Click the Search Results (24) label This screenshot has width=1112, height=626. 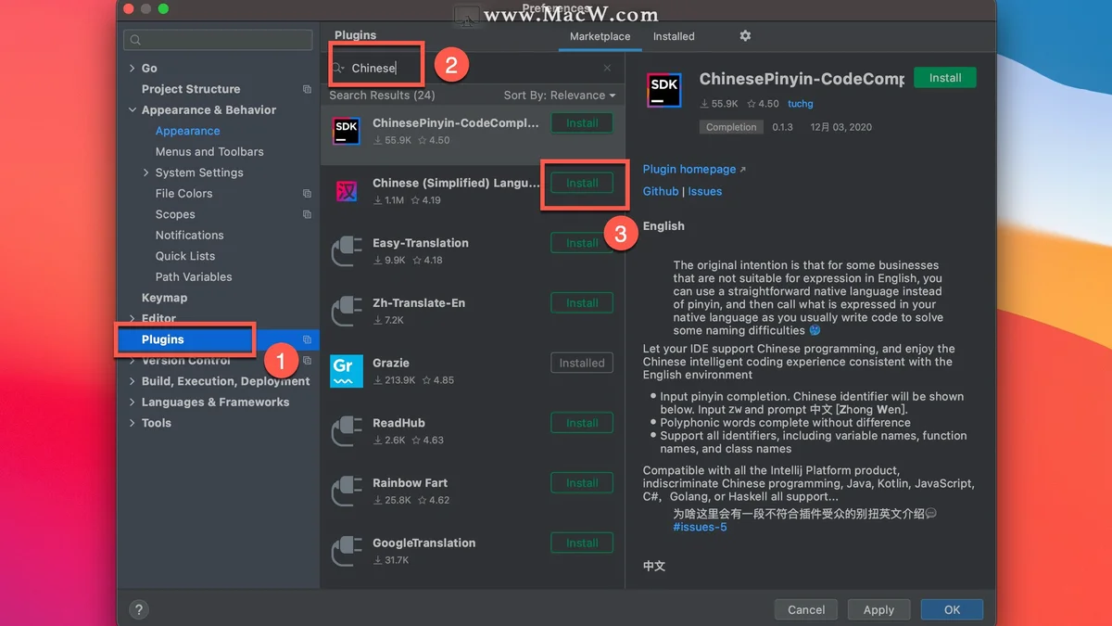coord(382,96)
